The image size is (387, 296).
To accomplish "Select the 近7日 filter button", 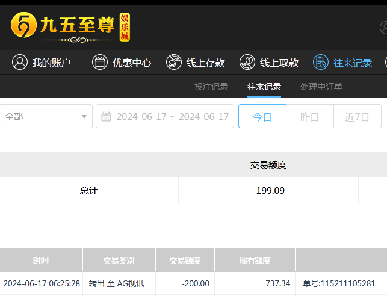I will 358,116.
